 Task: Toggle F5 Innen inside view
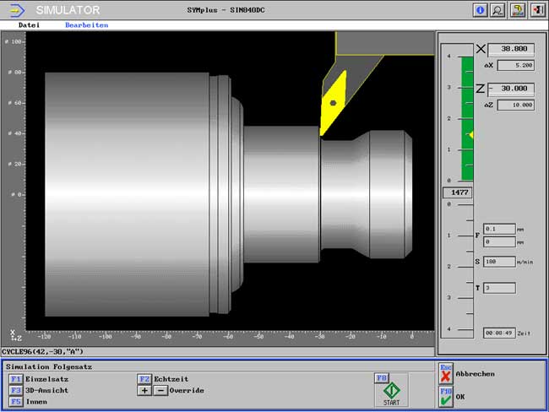15,402
